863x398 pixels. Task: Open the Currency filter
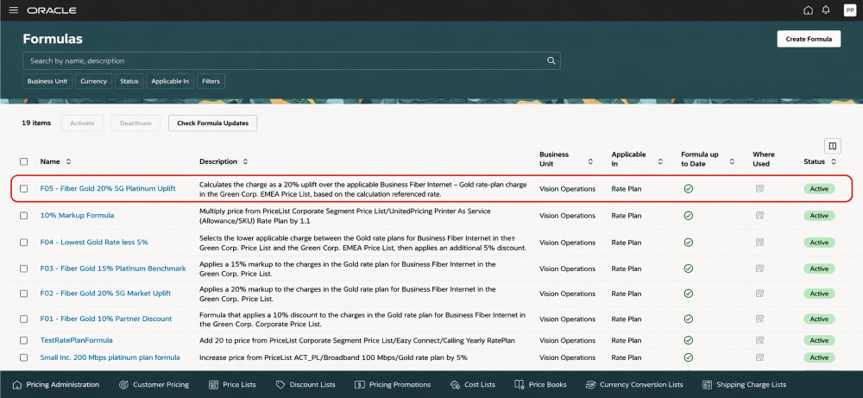coord(93,81)
